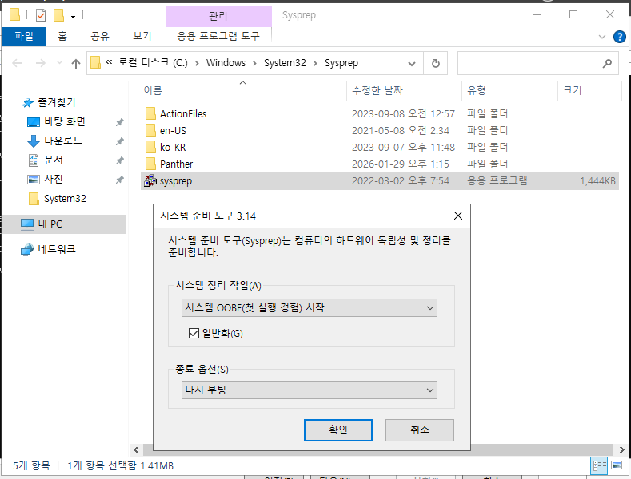The image size is (631, 479).
Task: Open Explorer help with the question mark icon
Action: [x=619, y=37]
